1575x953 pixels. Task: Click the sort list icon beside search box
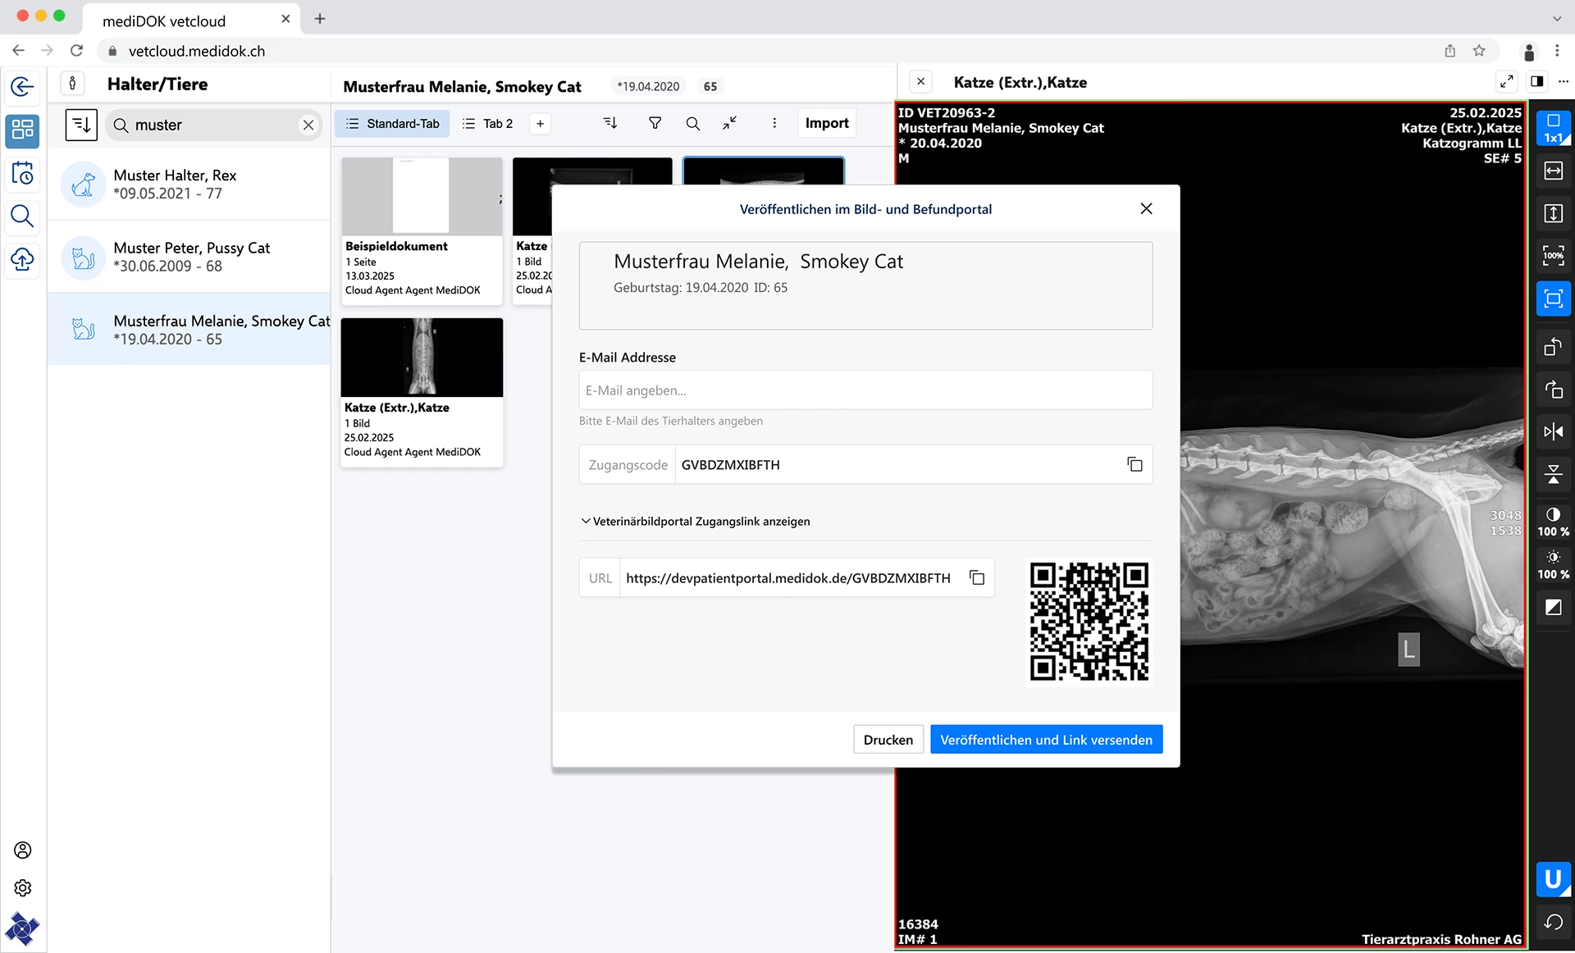click(81, 125)
